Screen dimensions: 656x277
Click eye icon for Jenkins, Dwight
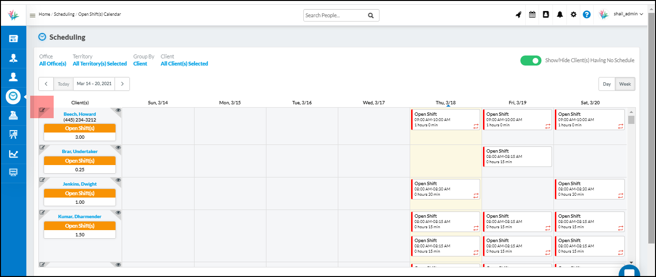pyautogui.click(x=118, y=180)
